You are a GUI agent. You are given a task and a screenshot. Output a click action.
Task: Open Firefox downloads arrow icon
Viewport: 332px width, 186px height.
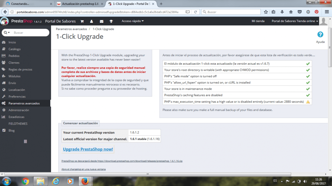click(282, 12)
